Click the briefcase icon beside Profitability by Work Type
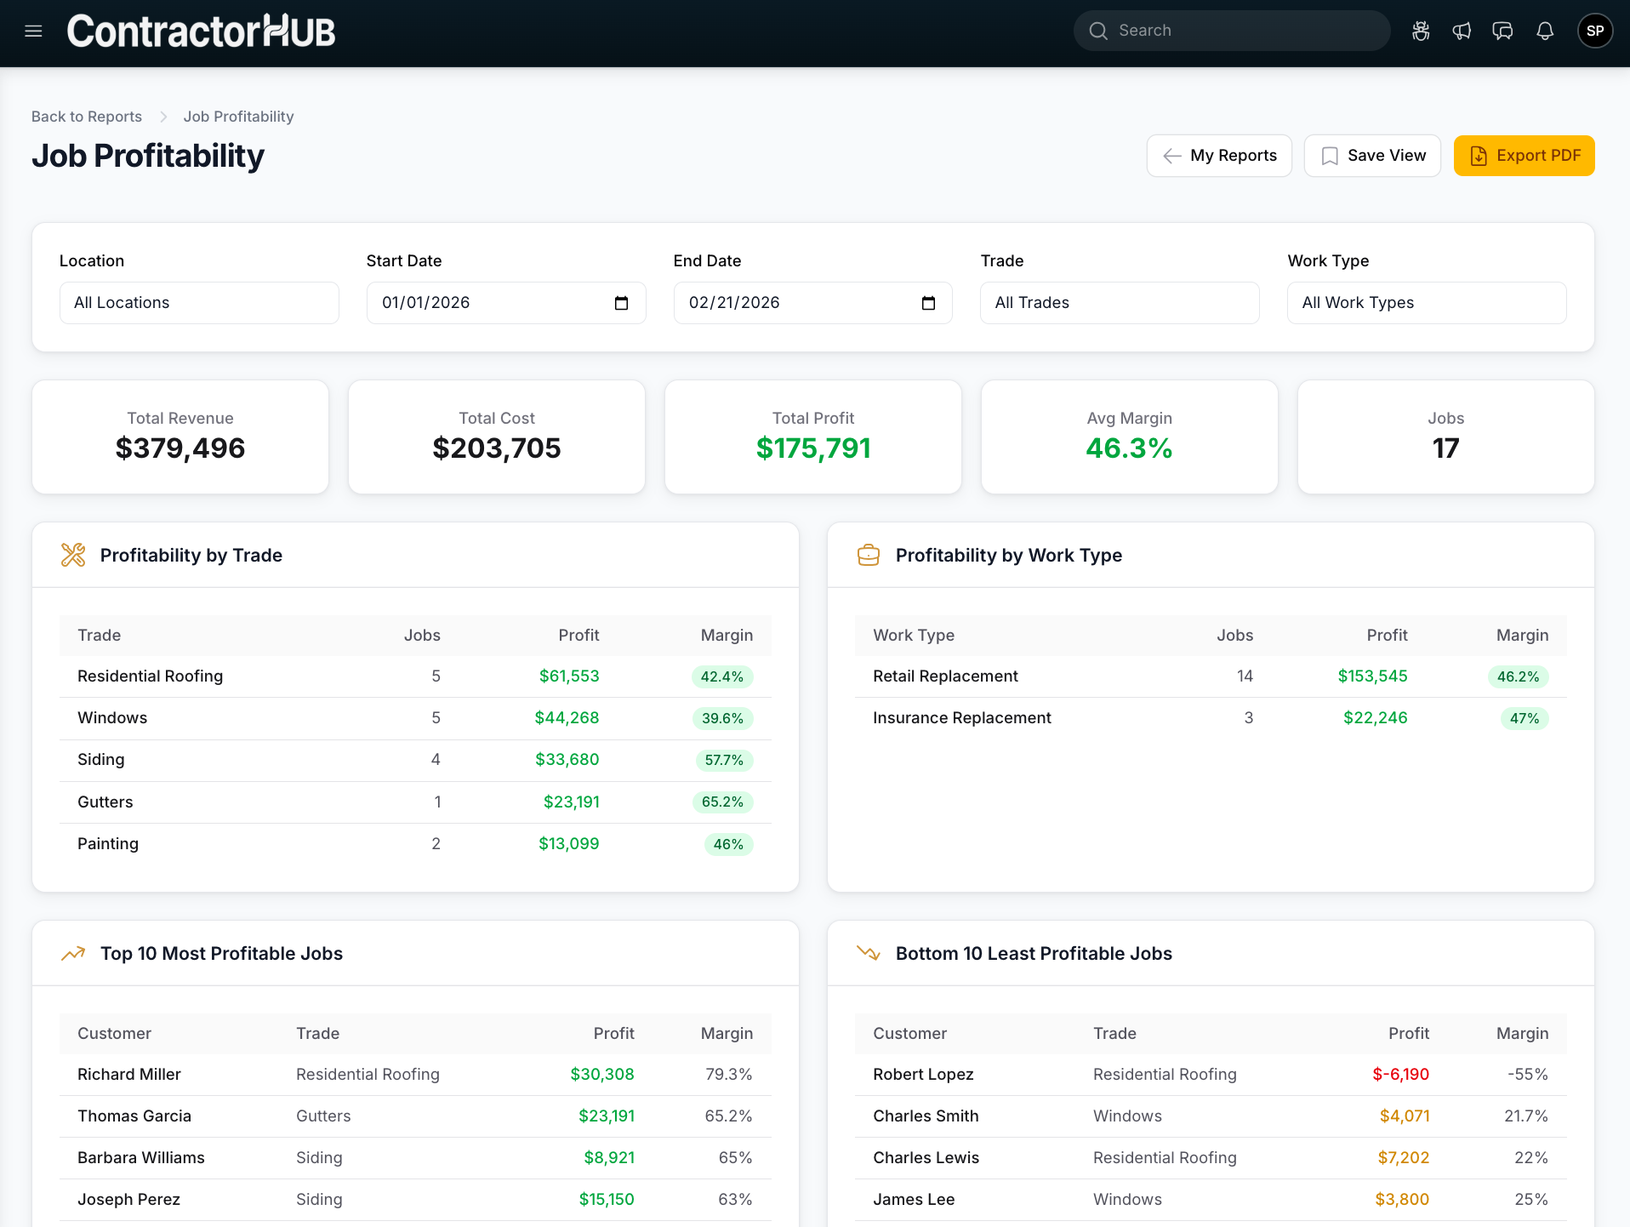 869,555
